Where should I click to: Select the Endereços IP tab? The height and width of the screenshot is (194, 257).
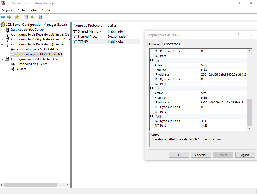(x=173, y=44)
